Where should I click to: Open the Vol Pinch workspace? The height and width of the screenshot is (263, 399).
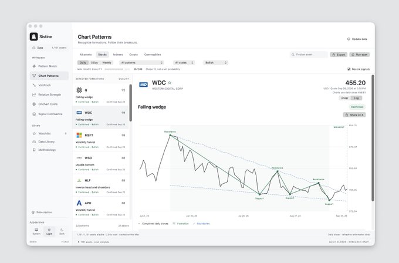coord(44,85)
